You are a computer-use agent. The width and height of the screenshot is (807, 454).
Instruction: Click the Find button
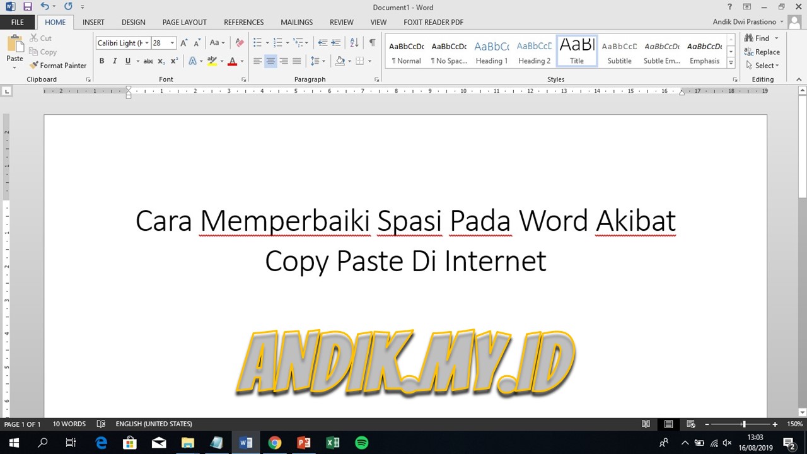[757, 38]
